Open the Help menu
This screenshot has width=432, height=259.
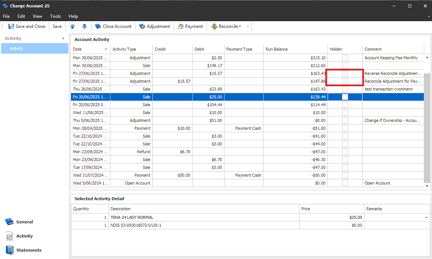pyautogui.click(x=73, y=16)
